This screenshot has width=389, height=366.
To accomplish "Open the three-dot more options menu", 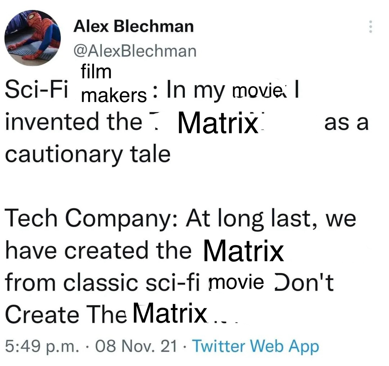I will click(370, 27).
